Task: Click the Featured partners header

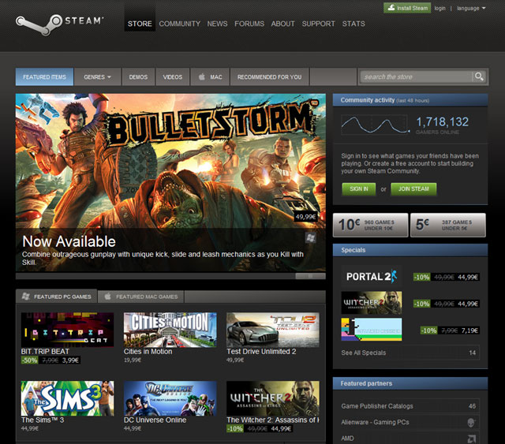Action: (x=410, y=383)
